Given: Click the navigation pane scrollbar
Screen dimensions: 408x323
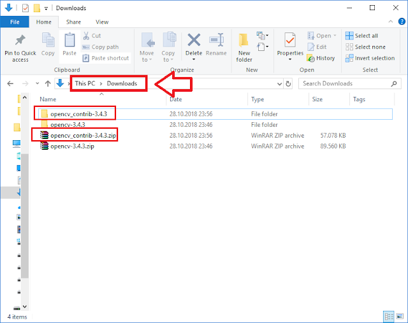Looking at the screenshot, I should [25, 216].
